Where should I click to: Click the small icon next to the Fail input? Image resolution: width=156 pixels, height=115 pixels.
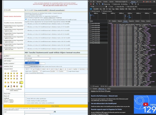55,112
